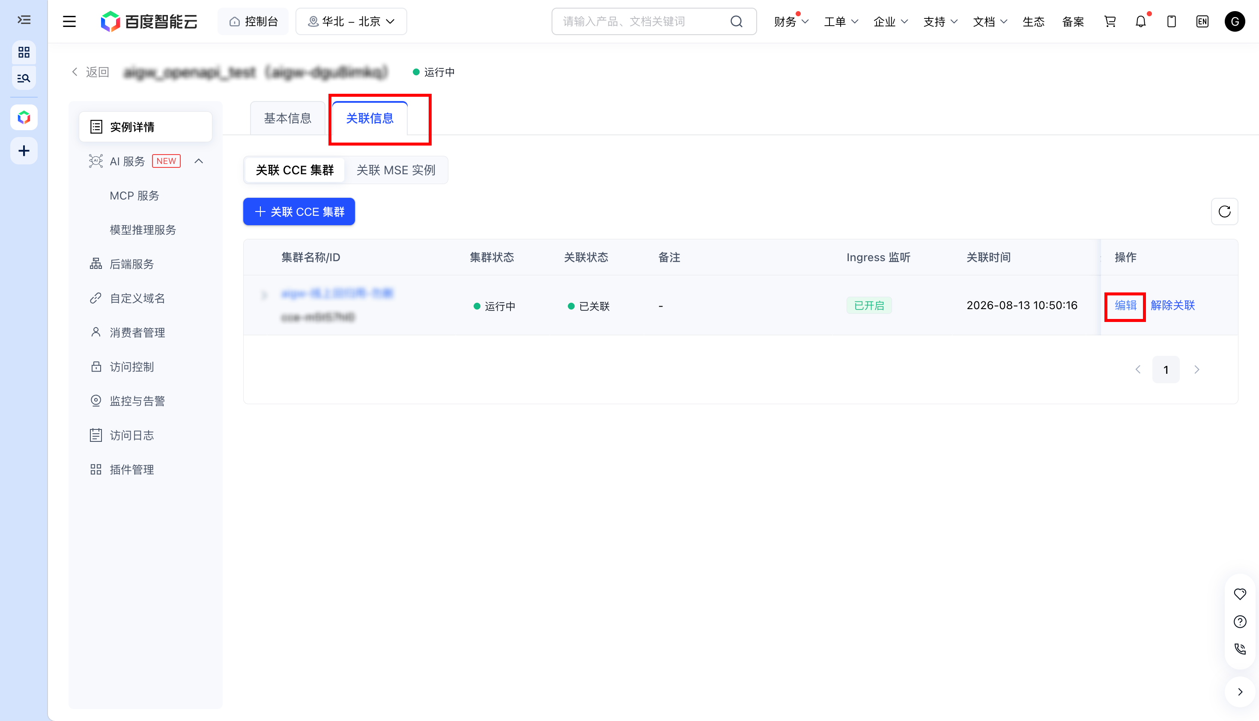The image size is (1259, 721).
Task: Click 编辑 for the associated cluster
Action: click(x=1125, y=305)
